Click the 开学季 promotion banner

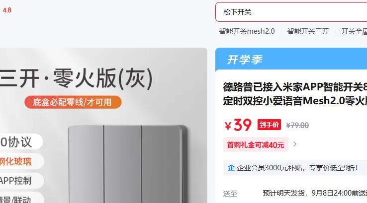291,60
